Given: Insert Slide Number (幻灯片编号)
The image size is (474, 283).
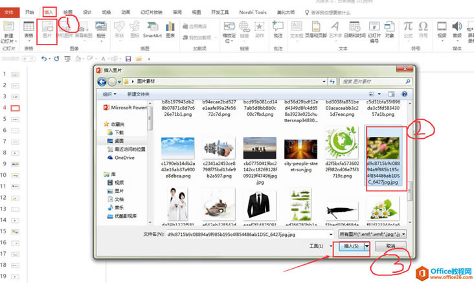Looking at the screenshot, I should [x=374, y=32].
